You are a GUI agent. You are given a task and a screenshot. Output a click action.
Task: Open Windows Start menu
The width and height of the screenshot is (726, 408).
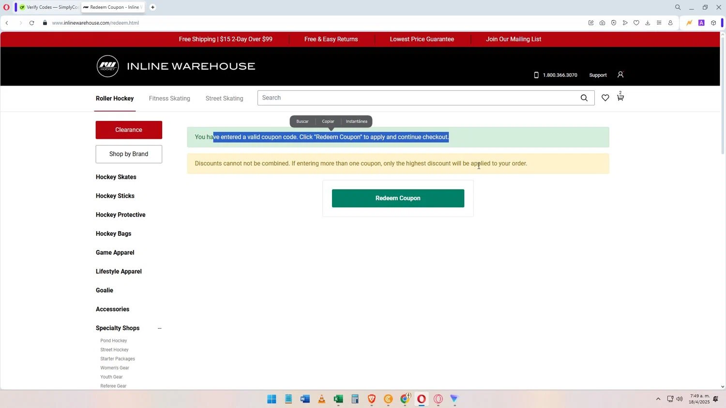(272, 399)
